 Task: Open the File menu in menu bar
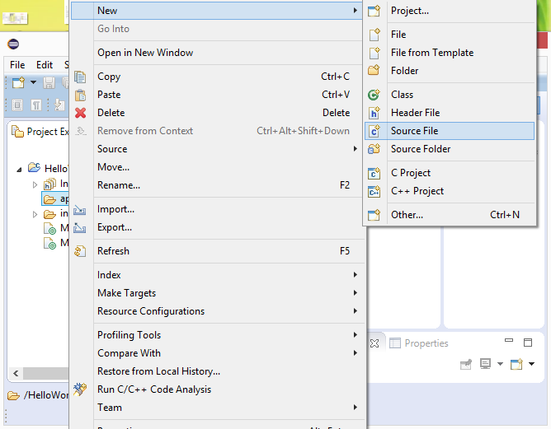pyautogui.click(x=17, y=65)
